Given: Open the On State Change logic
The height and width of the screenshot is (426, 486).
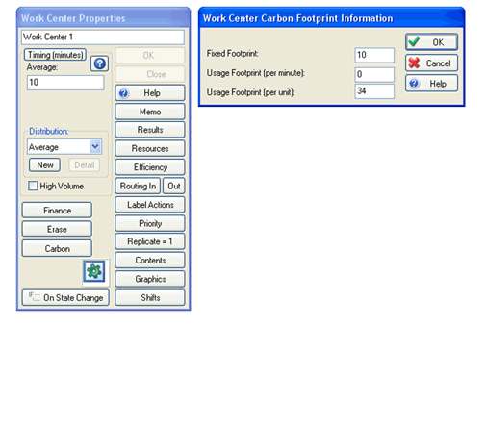Looking at the screenshot, I should click(65, 297).
